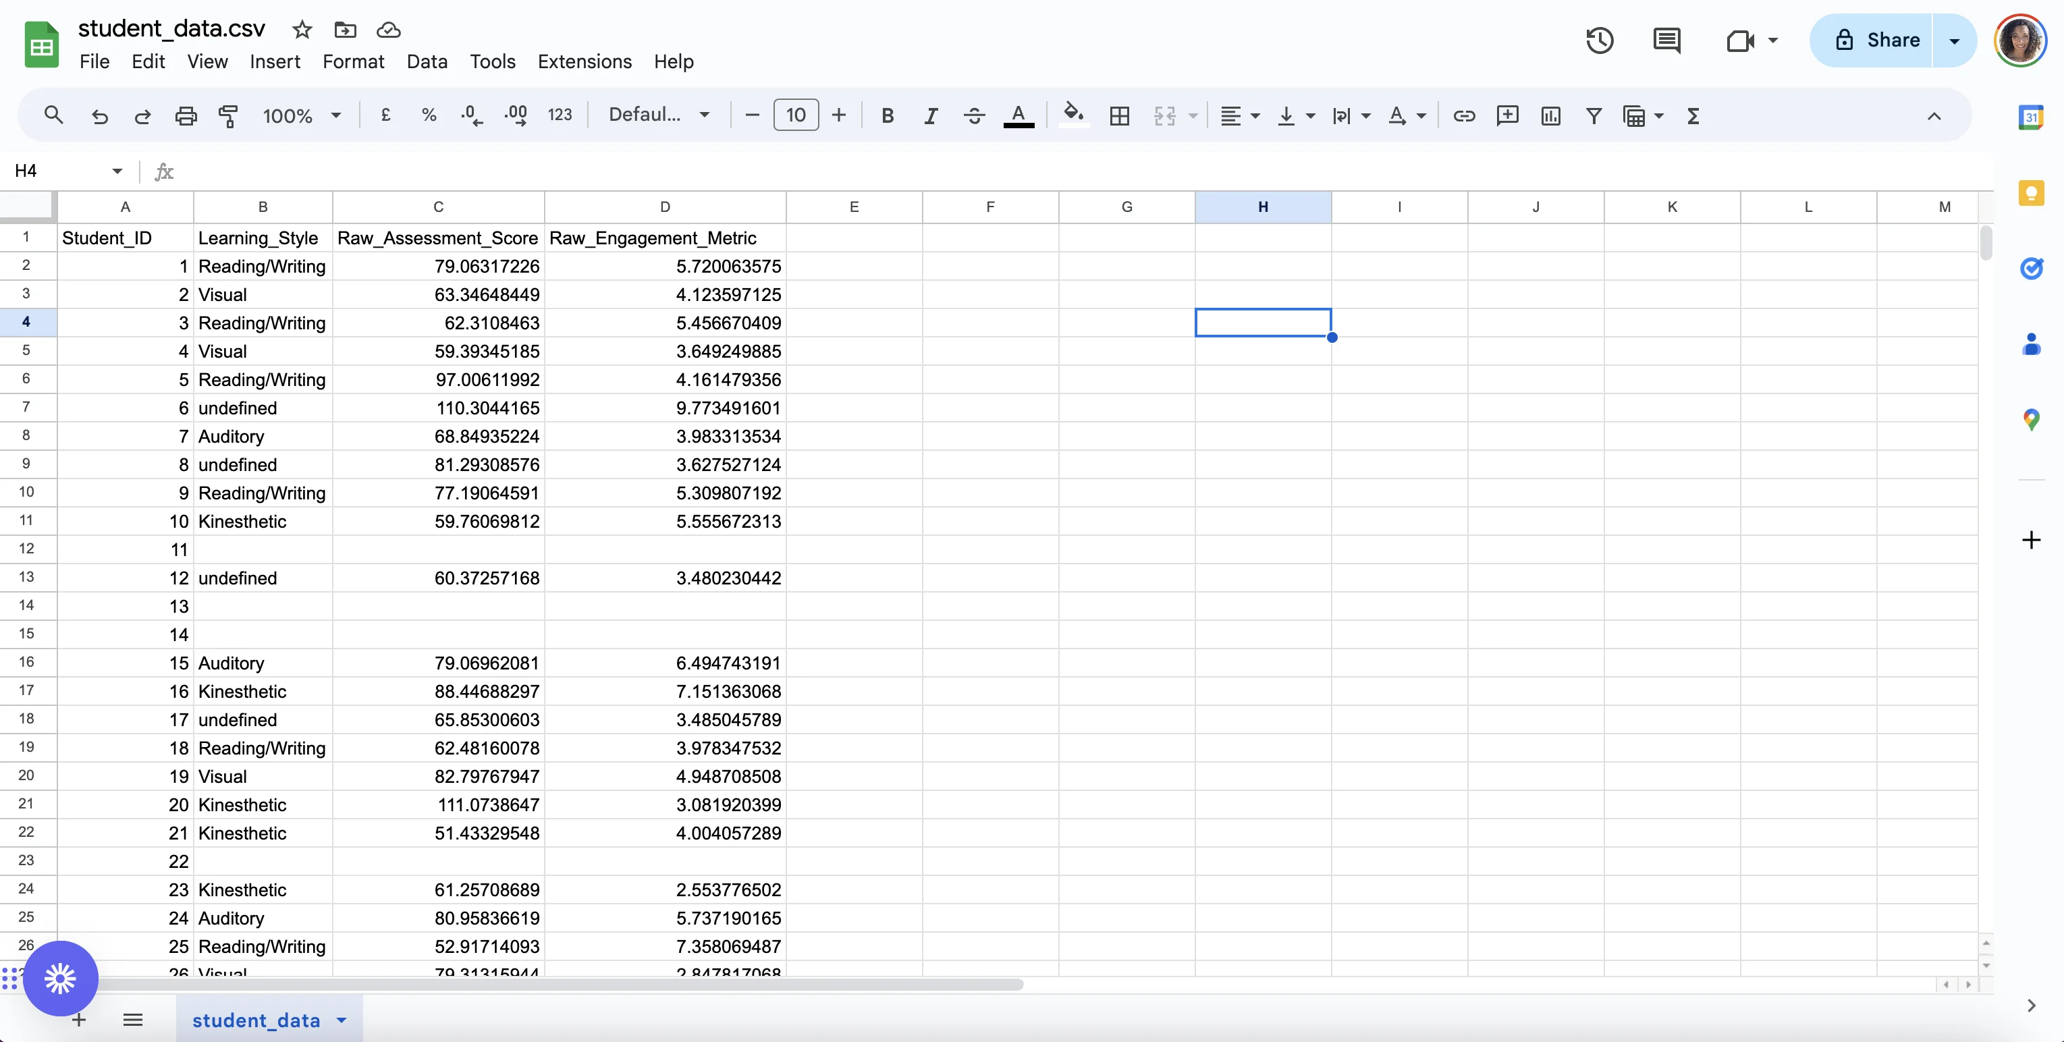The width and height of the screenshot is (2064, 1042).
Task: Click the insert chart icon
Action: [1550, 116]
